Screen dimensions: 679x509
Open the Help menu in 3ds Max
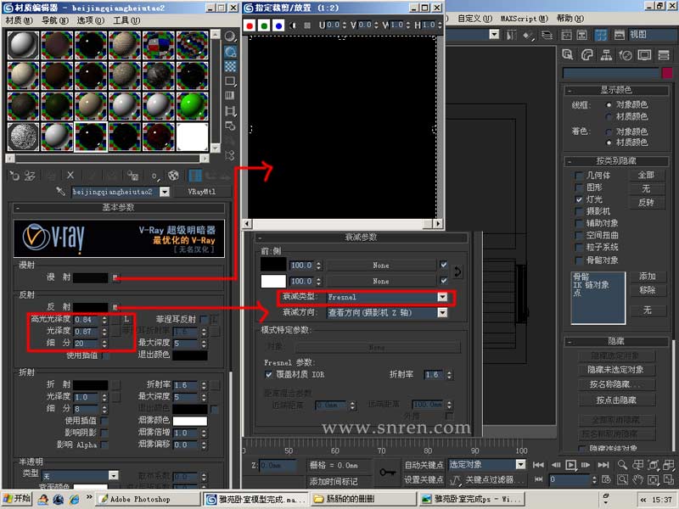click(570, 19)
